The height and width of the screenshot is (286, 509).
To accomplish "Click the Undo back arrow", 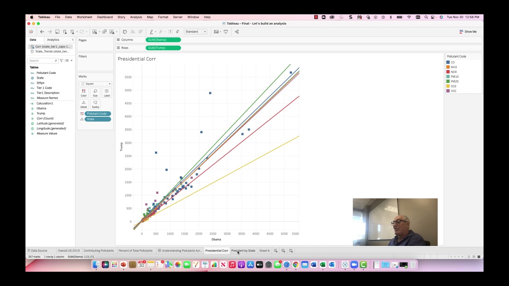I will coord(42,32).
